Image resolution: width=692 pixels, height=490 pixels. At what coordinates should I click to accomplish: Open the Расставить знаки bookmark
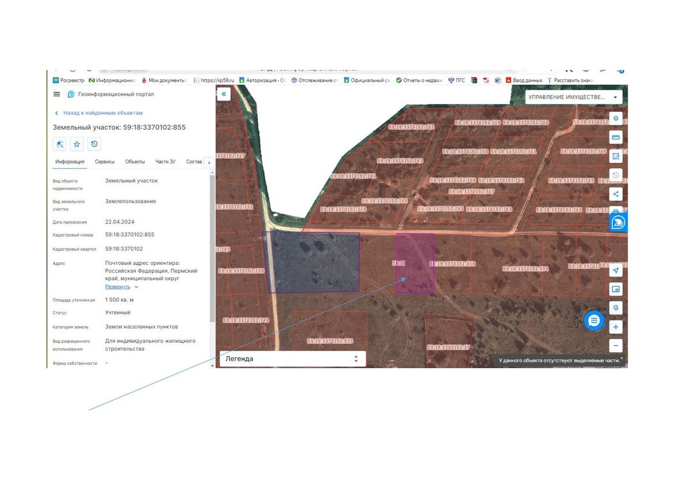(570, 80)
